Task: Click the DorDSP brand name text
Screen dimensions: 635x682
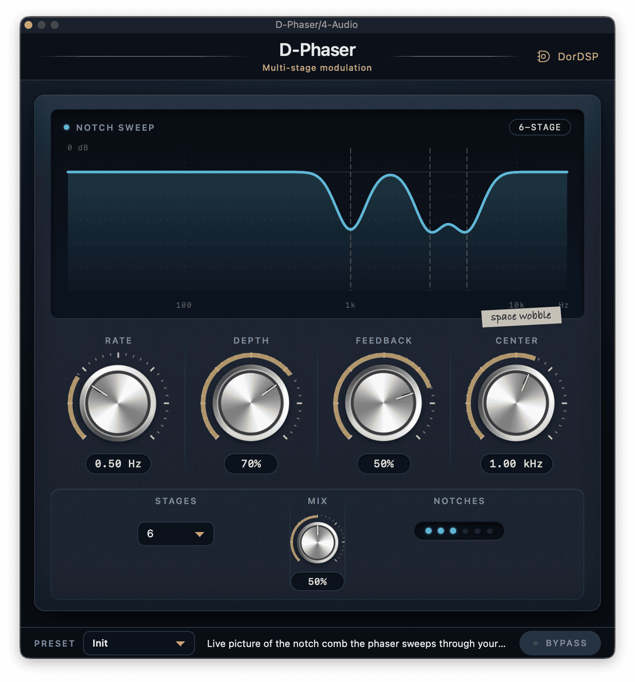Action: pyautogui.click(x=578, y=56)
